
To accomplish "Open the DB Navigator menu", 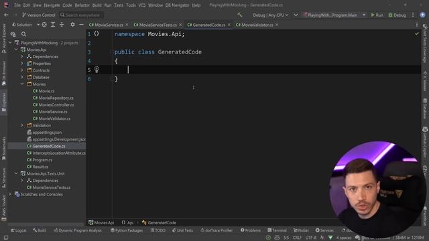I will click(x=177, y=5).
